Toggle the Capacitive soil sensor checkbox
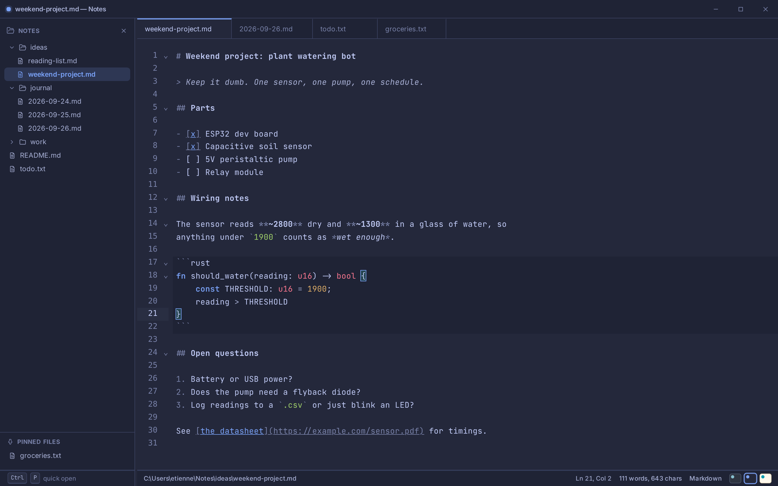The image size is (778, 486). pos(193,146)
